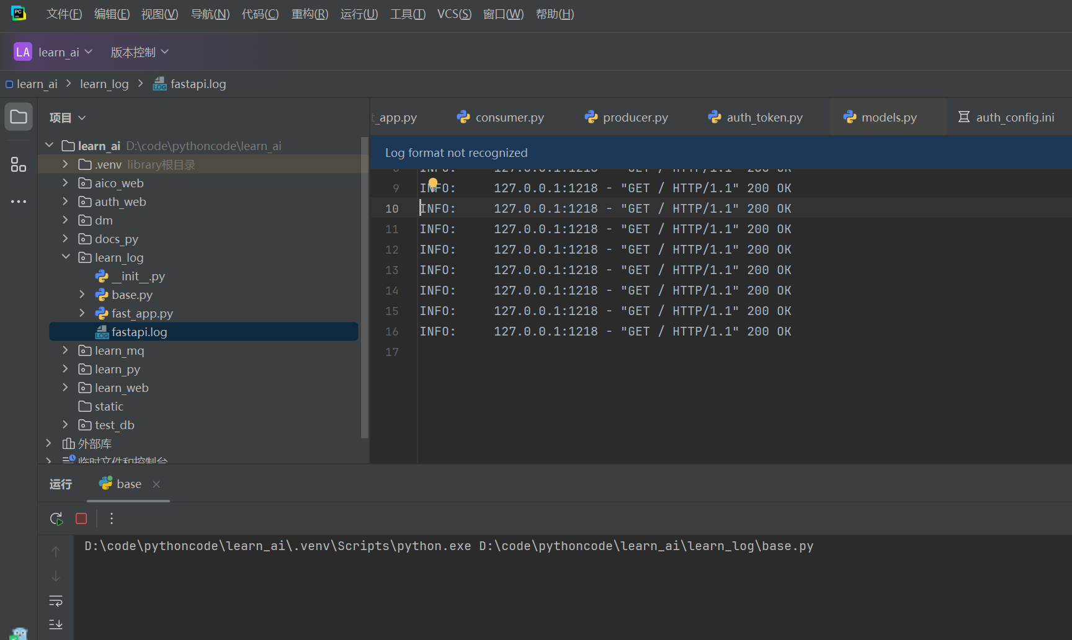This screenshot has width=1072, height=640.
Task: Click the yellow lightbulb intention icon
Action: (433, 183)
